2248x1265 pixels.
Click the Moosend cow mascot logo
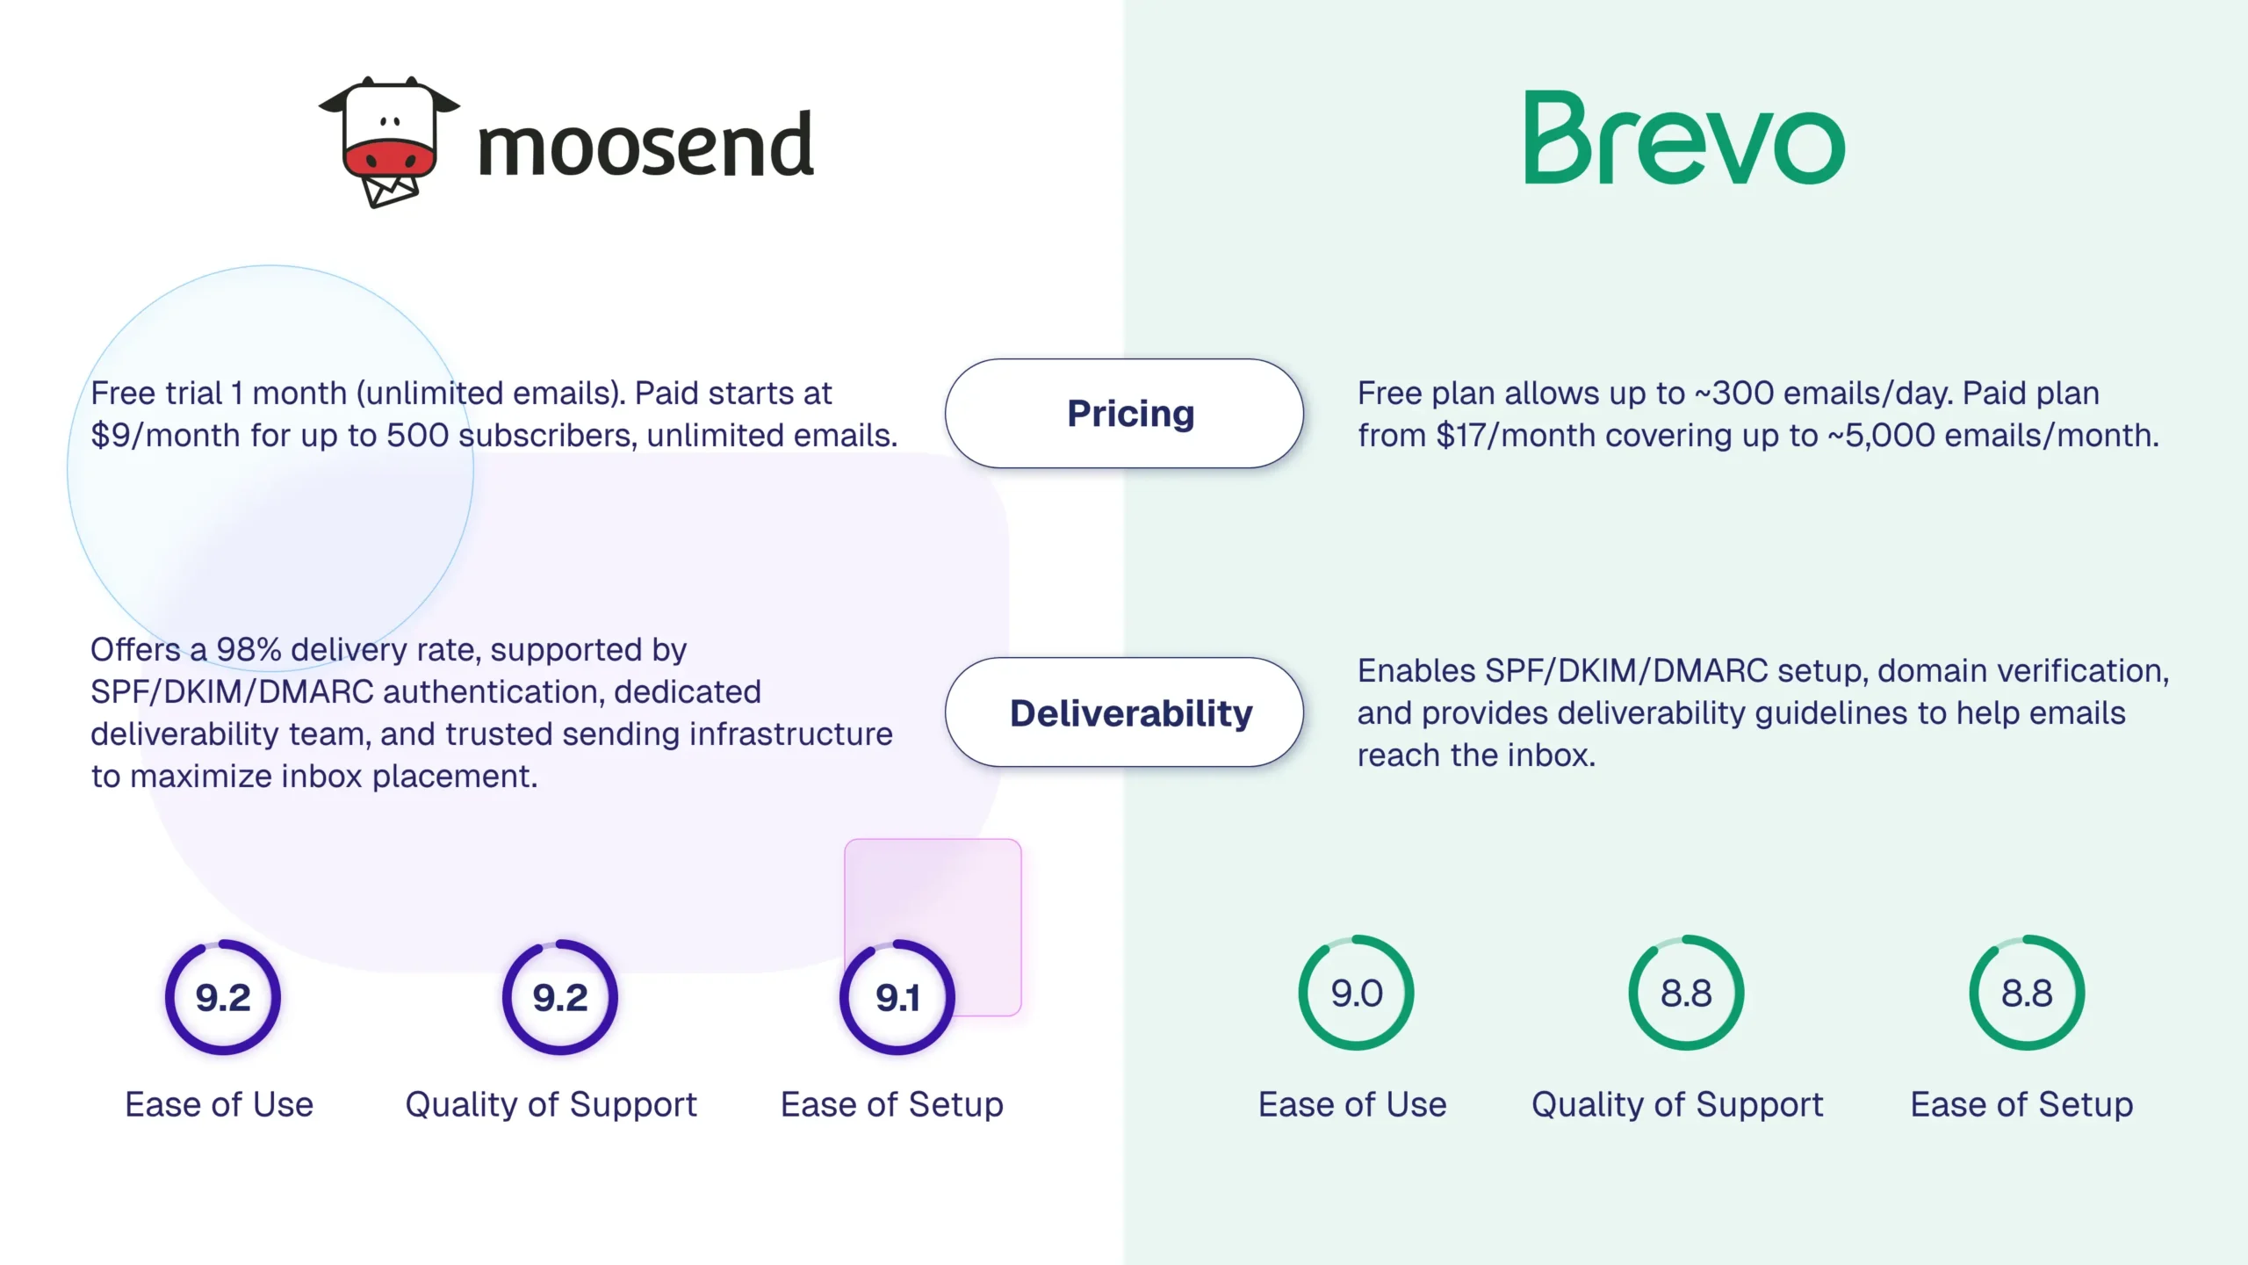pyautogui.click(x=389, y=141)
